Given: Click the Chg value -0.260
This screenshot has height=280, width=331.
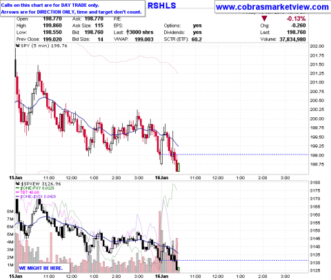Looking at the screenshot, I should click(x=298, y=26).
